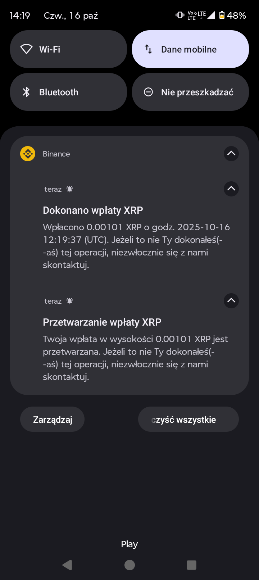Tap the Zarządzaj button

point(53,420)
